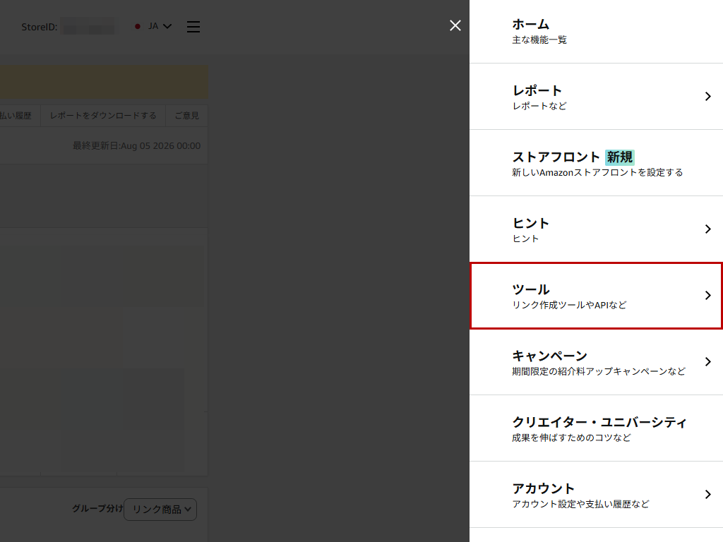Click ご意見 tab
Screen dimensions: 723x542
[186, 116]
